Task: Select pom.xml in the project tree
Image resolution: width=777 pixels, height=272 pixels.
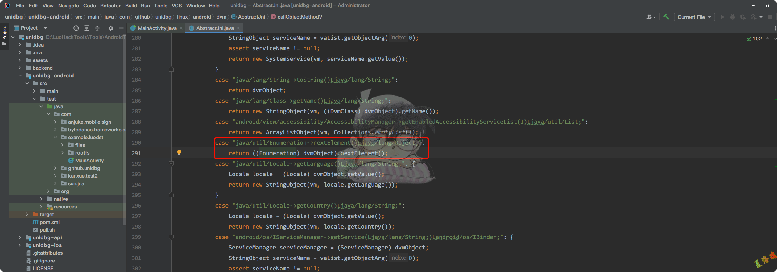Action: (x=49, y=222)
